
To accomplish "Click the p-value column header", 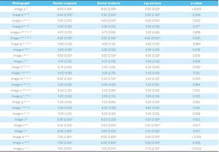I will (x=196, y=3).
